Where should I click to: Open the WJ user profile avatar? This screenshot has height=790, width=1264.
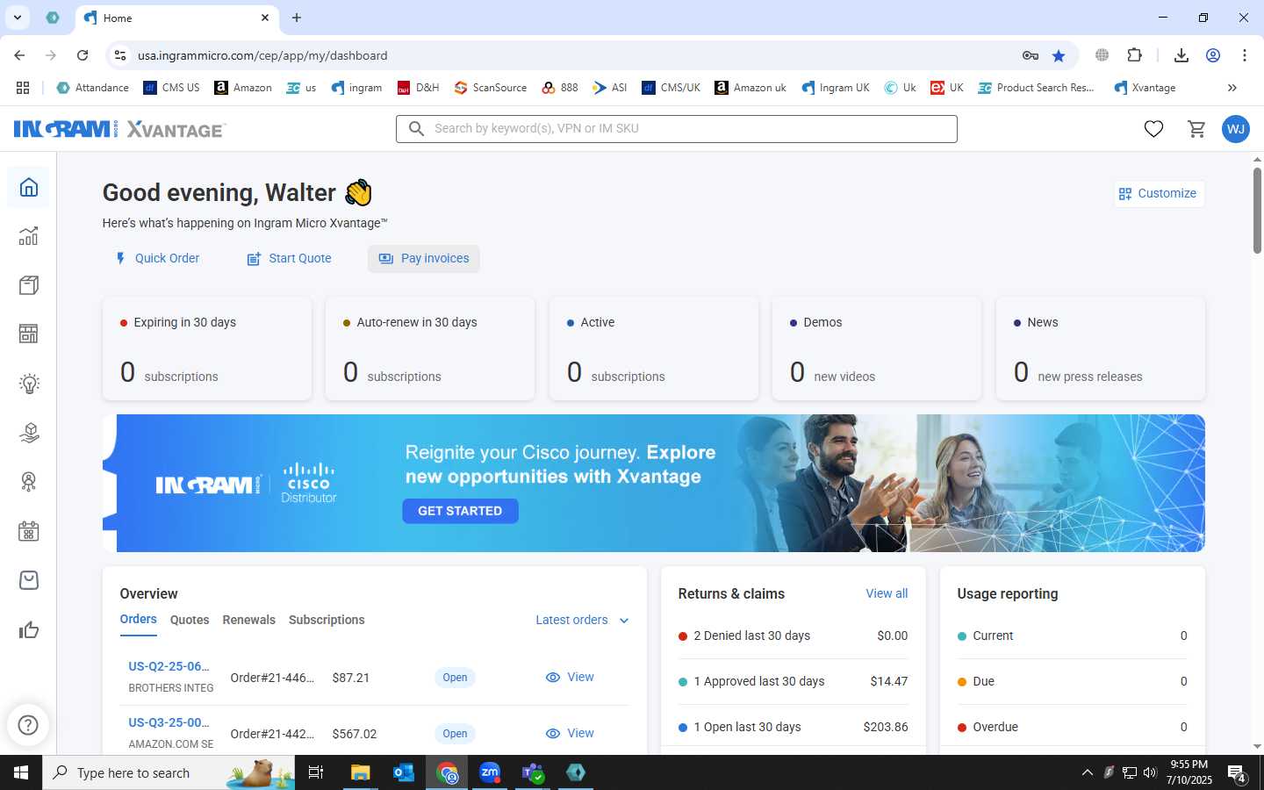click(1236, 129)
